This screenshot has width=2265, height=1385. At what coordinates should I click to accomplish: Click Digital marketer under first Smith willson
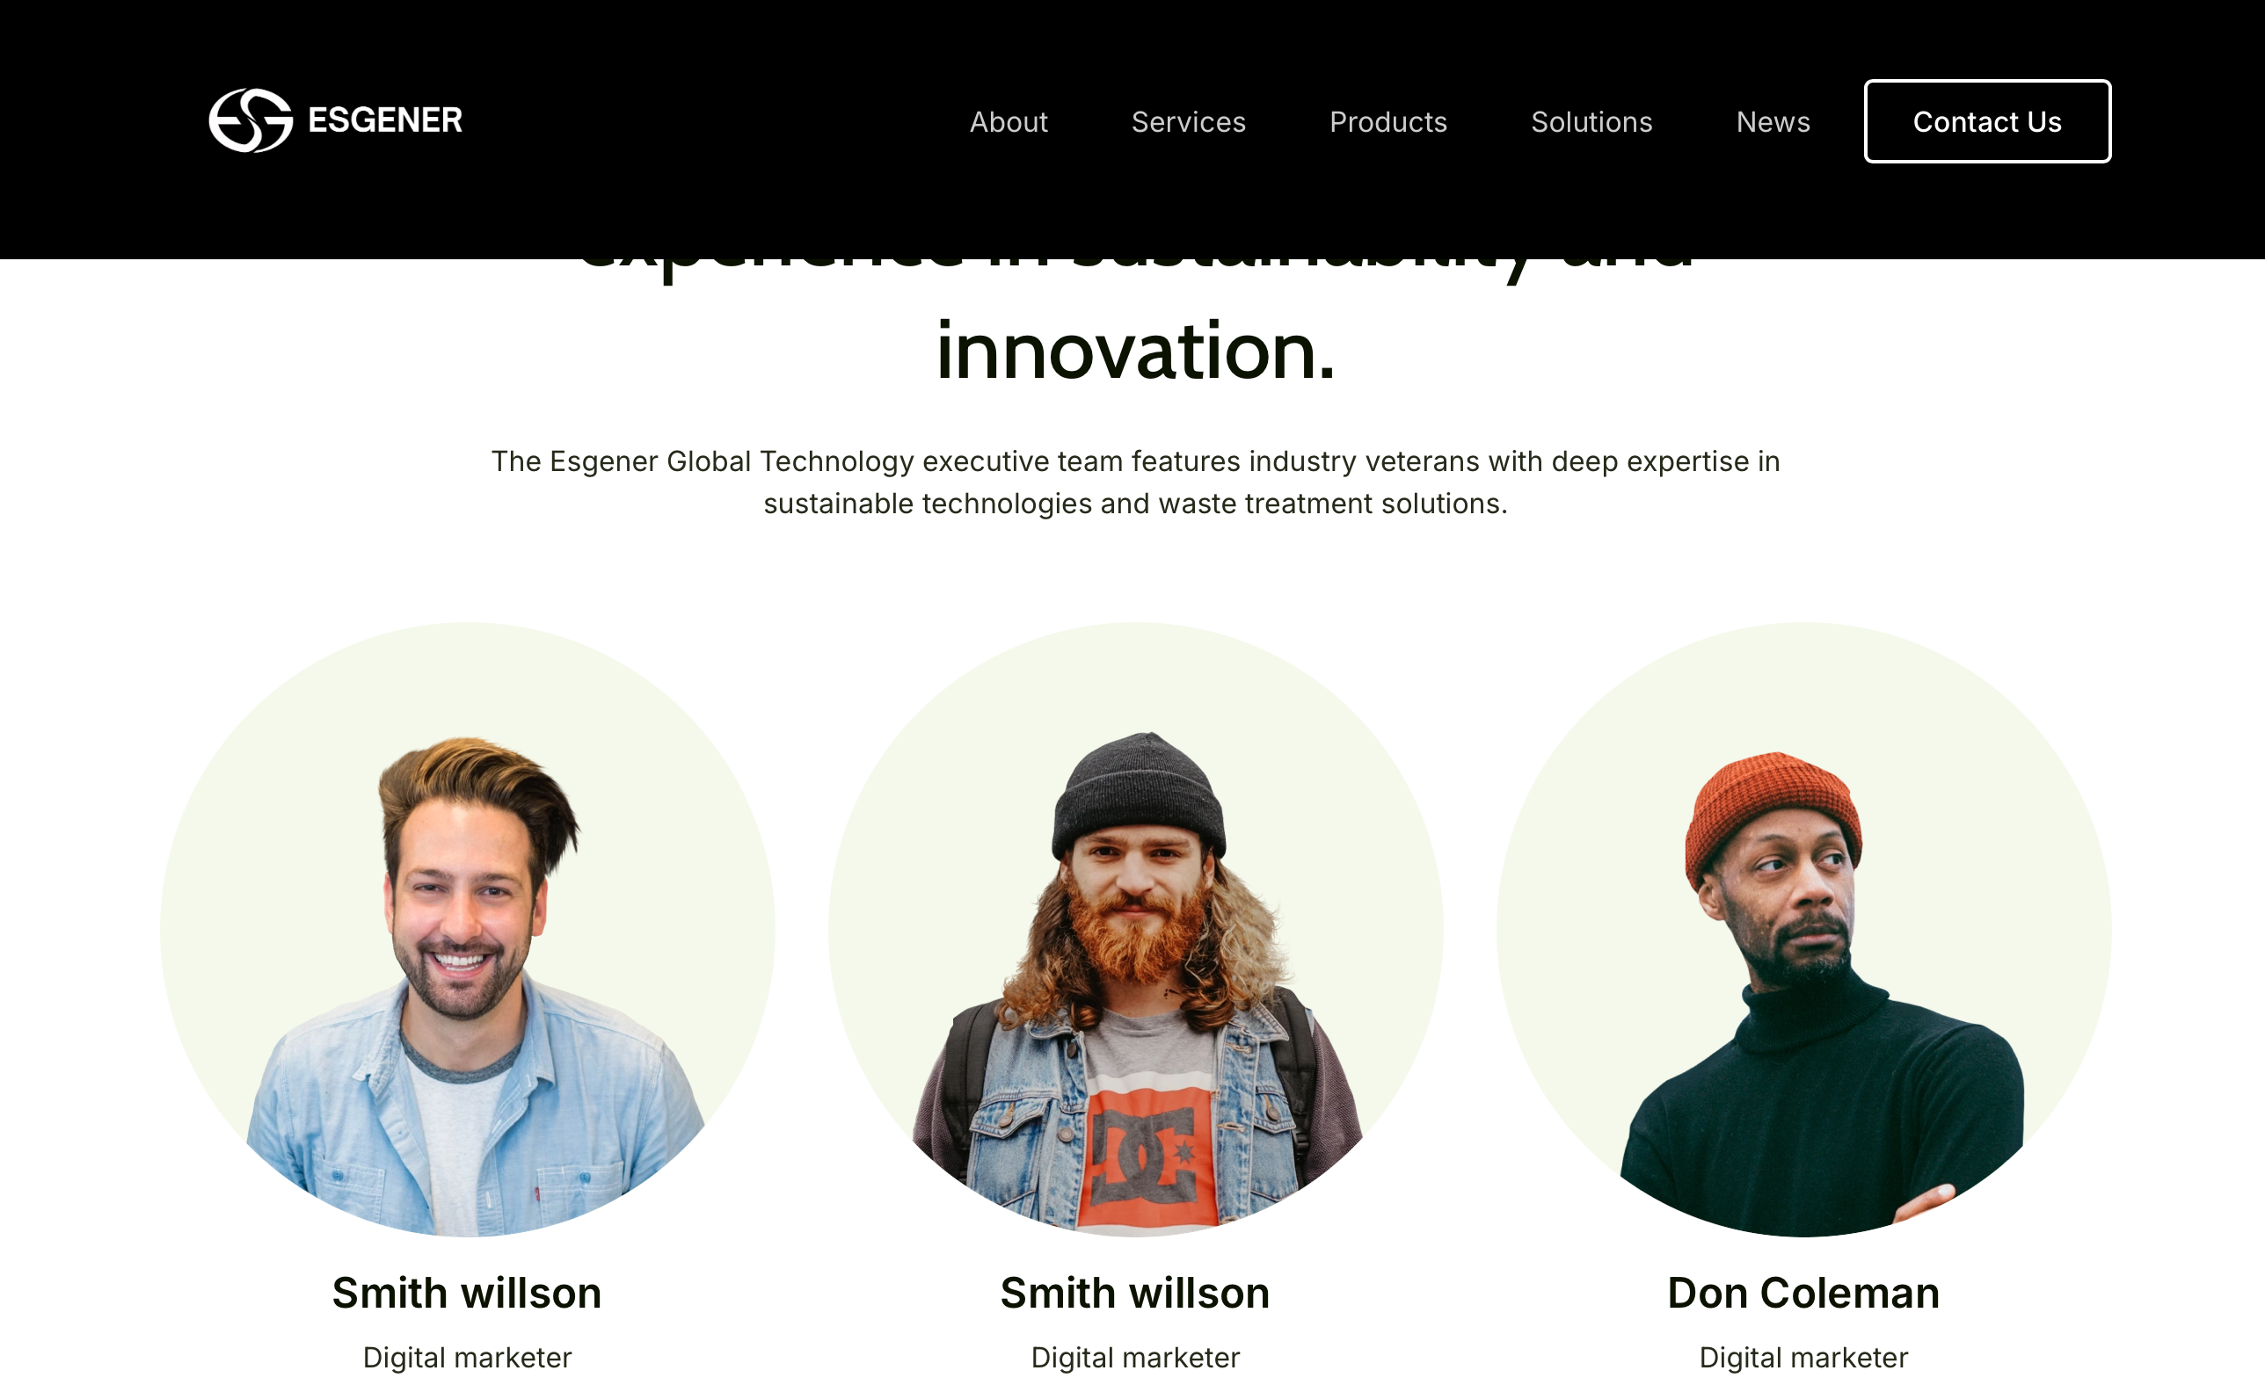467,1358
